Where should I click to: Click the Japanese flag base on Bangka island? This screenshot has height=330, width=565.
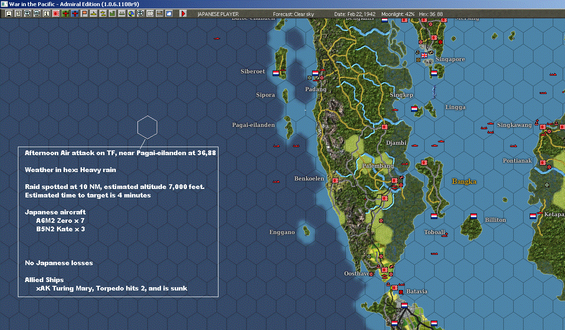(424, 163)
